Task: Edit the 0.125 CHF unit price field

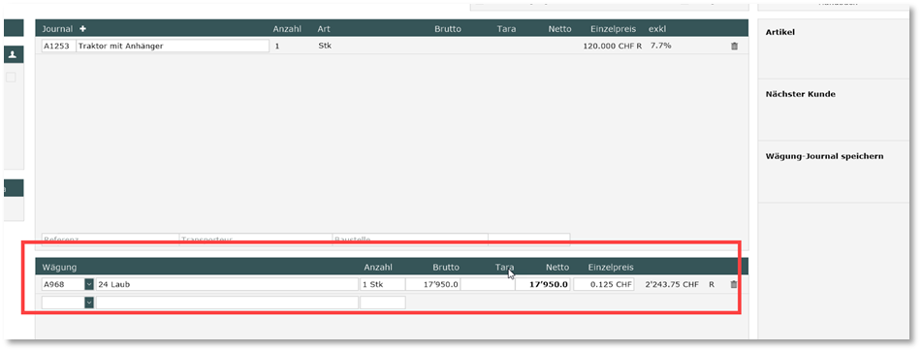Action: pyautogui.click(x=603, y=284)
